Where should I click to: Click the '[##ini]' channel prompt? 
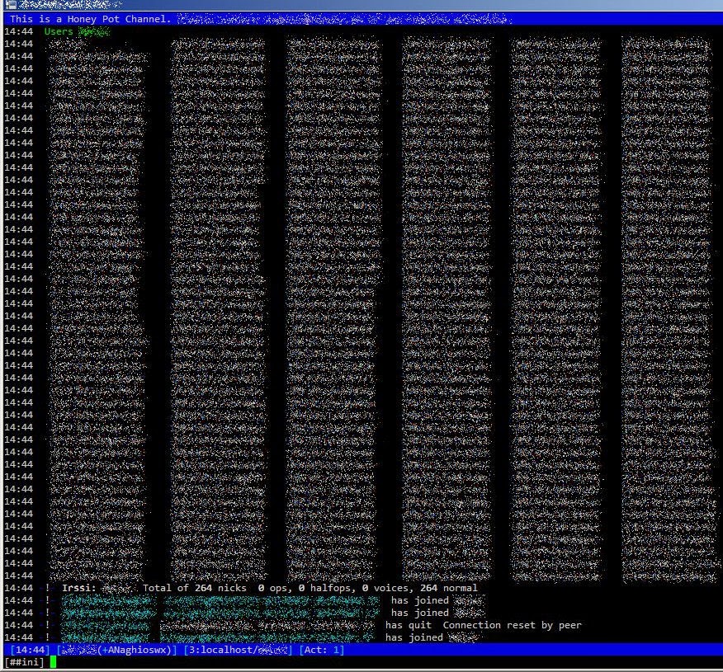(x=24, y=663)
